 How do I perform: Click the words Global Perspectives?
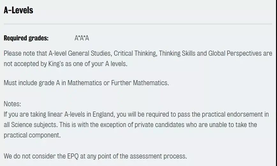[x=235, y=53]
